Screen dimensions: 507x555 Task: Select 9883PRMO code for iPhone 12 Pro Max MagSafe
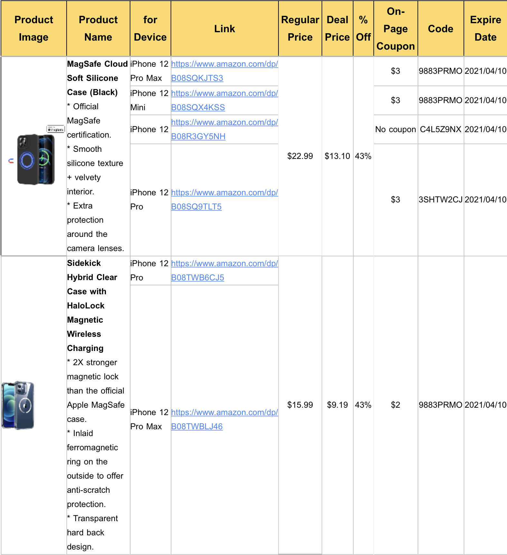[x=441, y=71]
